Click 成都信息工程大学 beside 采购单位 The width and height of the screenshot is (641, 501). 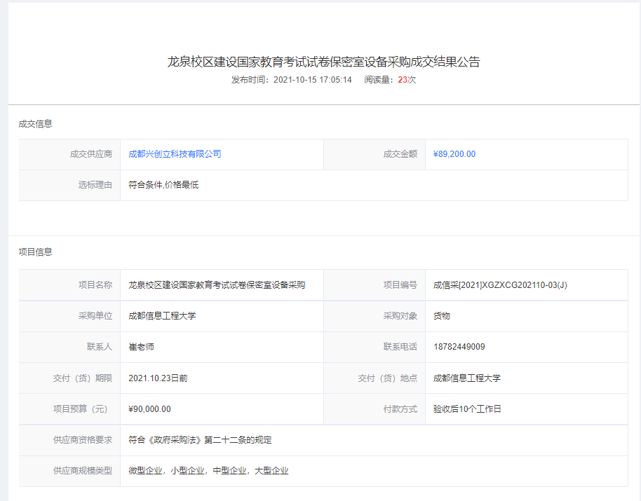(162, 316)
